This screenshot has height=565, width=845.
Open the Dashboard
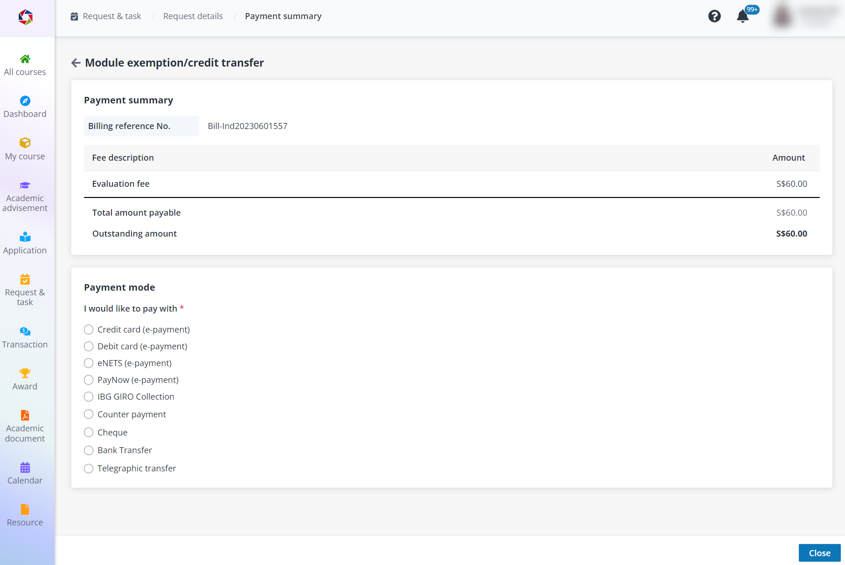point(25,107)
